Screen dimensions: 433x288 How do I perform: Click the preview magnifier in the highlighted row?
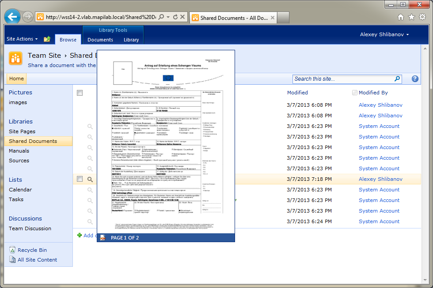point(90,179)
